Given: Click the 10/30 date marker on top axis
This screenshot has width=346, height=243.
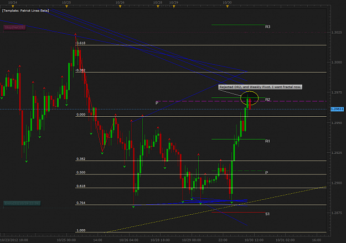Looking at the screenshot, I should point(228,3).
